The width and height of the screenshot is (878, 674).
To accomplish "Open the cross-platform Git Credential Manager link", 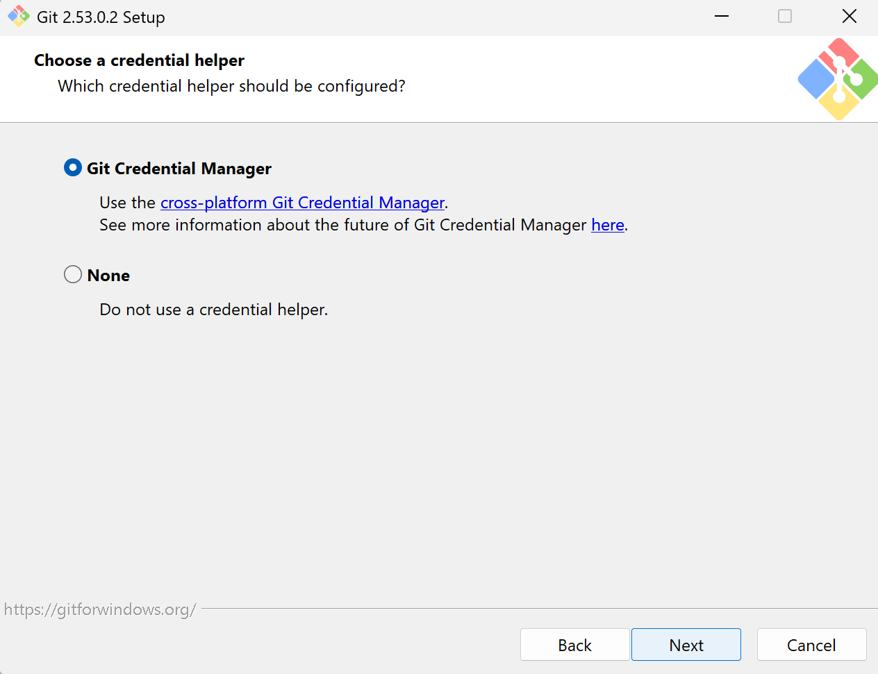I will tap(302, 203).
